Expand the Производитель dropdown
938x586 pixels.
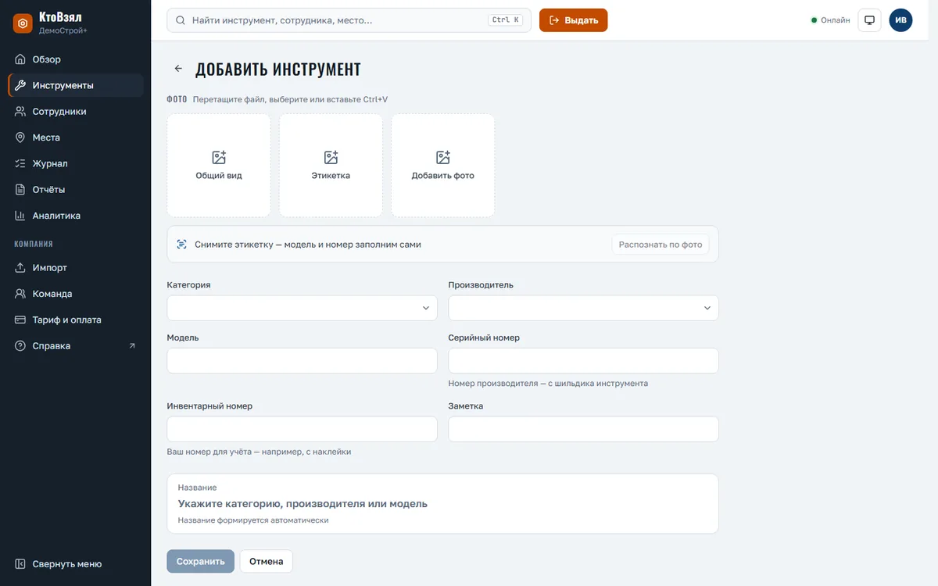[x=583, y=308]
